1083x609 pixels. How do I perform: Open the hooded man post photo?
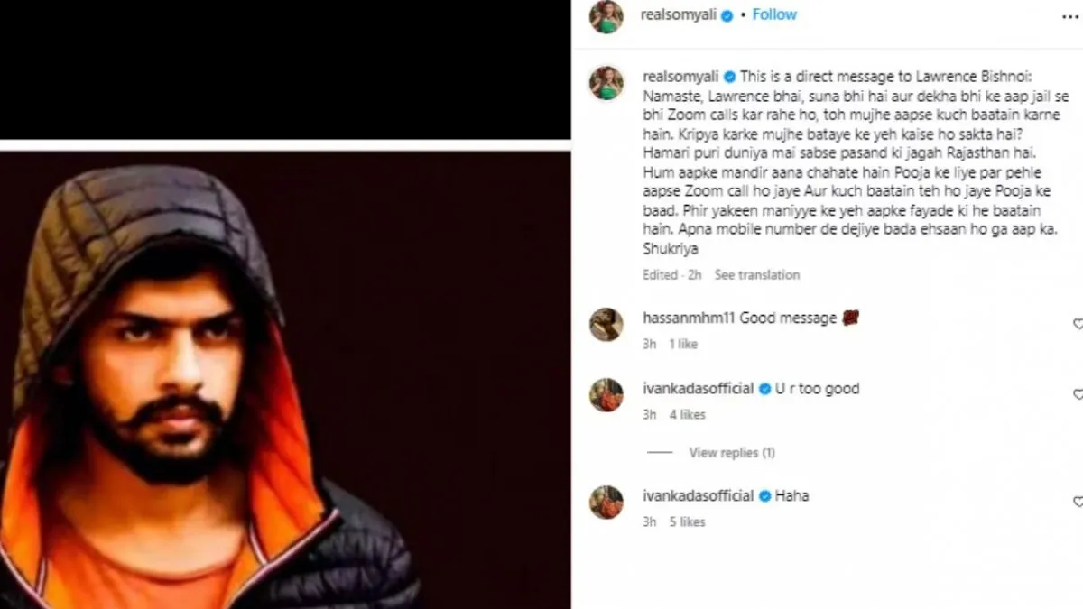(x=285, y=380)
